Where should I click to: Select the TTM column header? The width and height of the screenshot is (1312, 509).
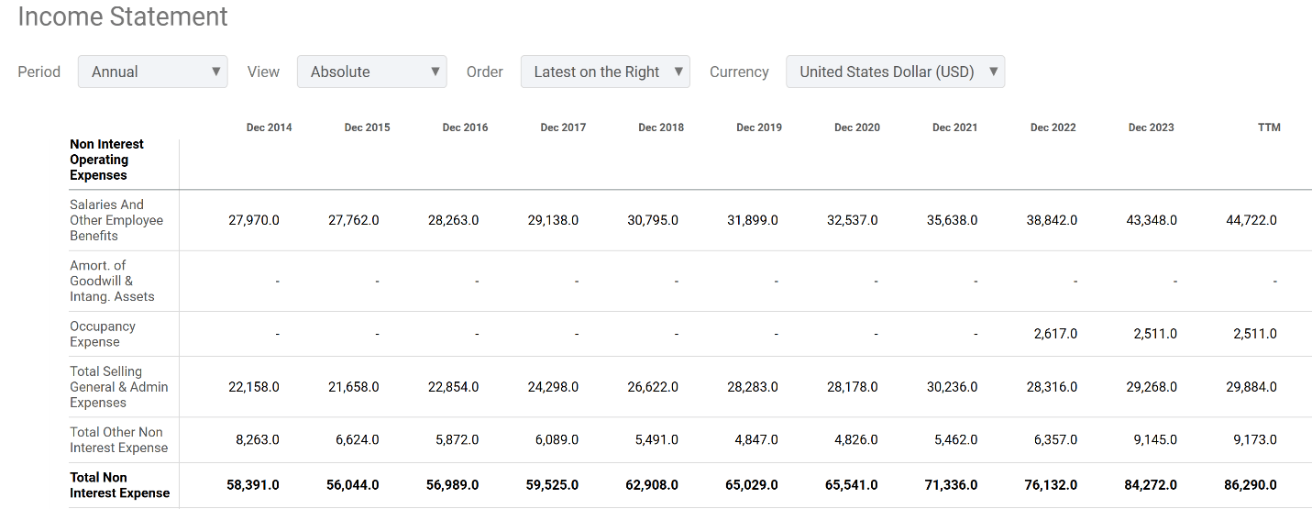click(1269, 127)
